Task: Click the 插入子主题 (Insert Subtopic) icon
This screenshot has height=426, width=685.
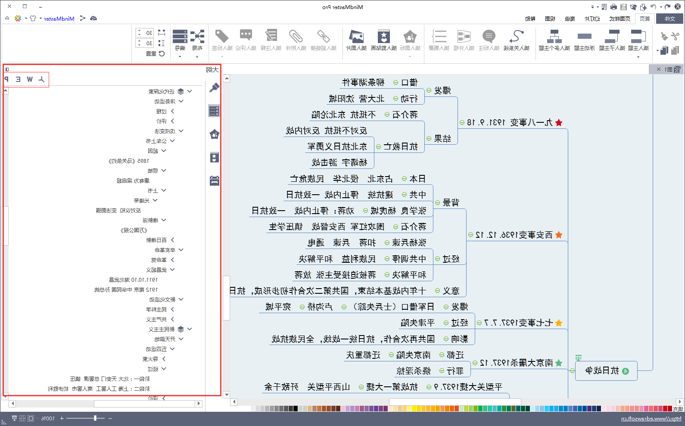Action: (x=612, y=36)
